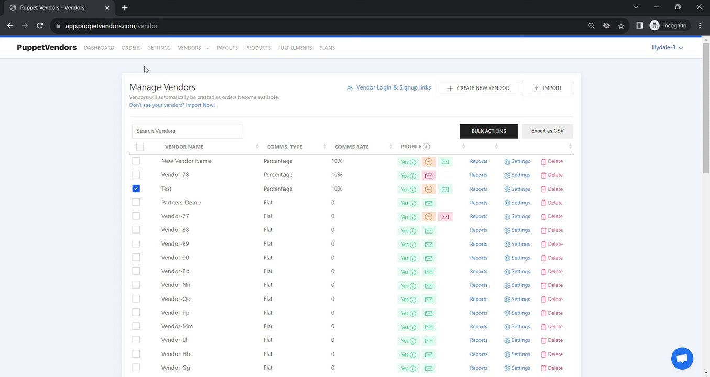Check the New Vendor Name row checkbox
The height and width of the screenshot is (377, 710).
[136, 161]
